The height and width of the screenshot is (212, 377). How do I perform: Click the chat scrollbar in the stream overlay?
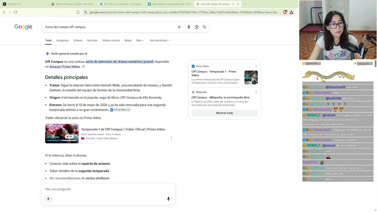[x=375, y=64]
